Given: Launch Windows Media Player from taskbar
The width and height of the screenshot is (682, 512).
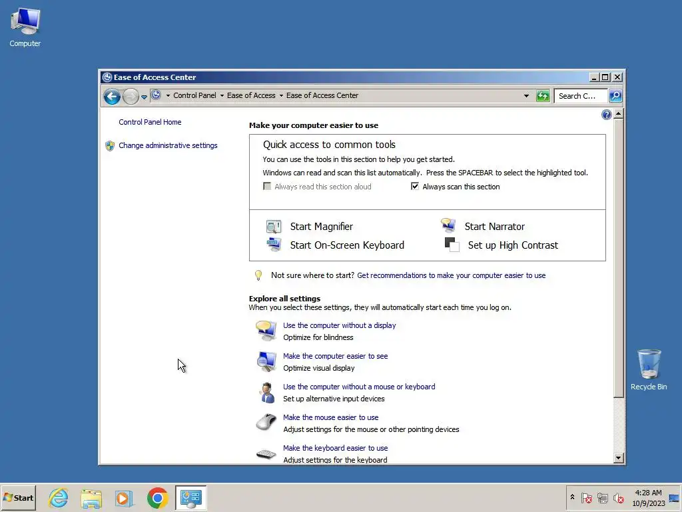Looking at the screenshot, I should pos(124,497).
